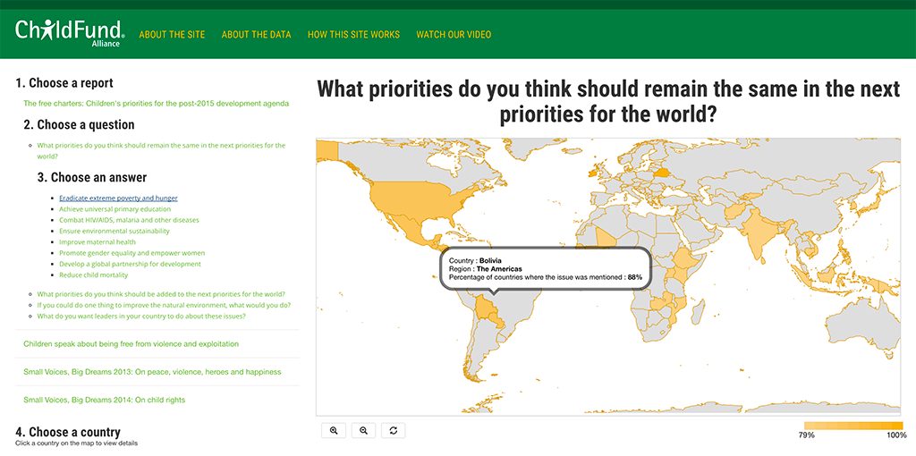Open the About the Data page

[256, 35]
